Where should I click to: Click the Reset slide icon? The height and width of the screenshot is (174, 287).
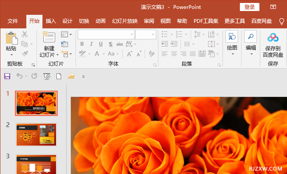65,44
